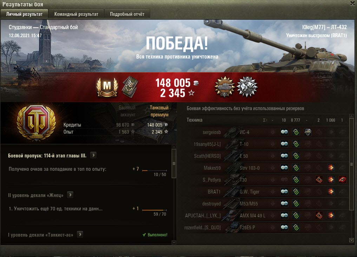The width and height of the screenshot is (357, 257).
Task: Click the critical hit icon on T30 row
Action: pos(319,180)
